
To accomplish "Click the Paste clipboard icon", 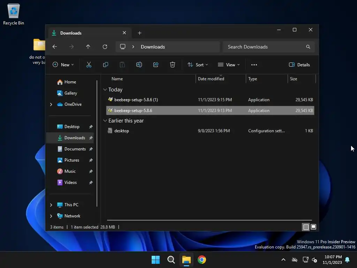I will click(x=122, y=65).
